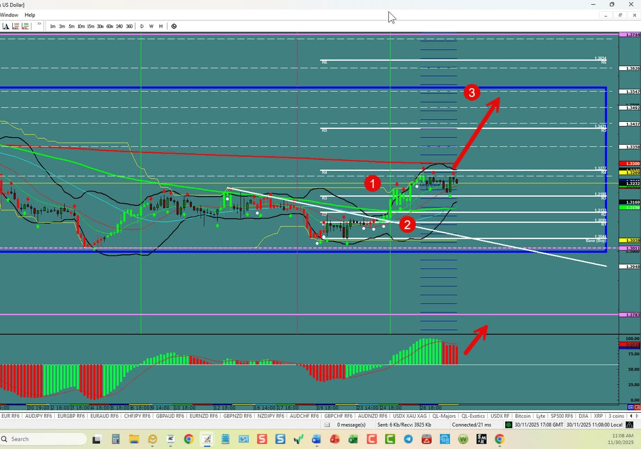The image size is (641, 449).
Task: Set the chart to the 1m timeframe
Action: coord(53,26)
